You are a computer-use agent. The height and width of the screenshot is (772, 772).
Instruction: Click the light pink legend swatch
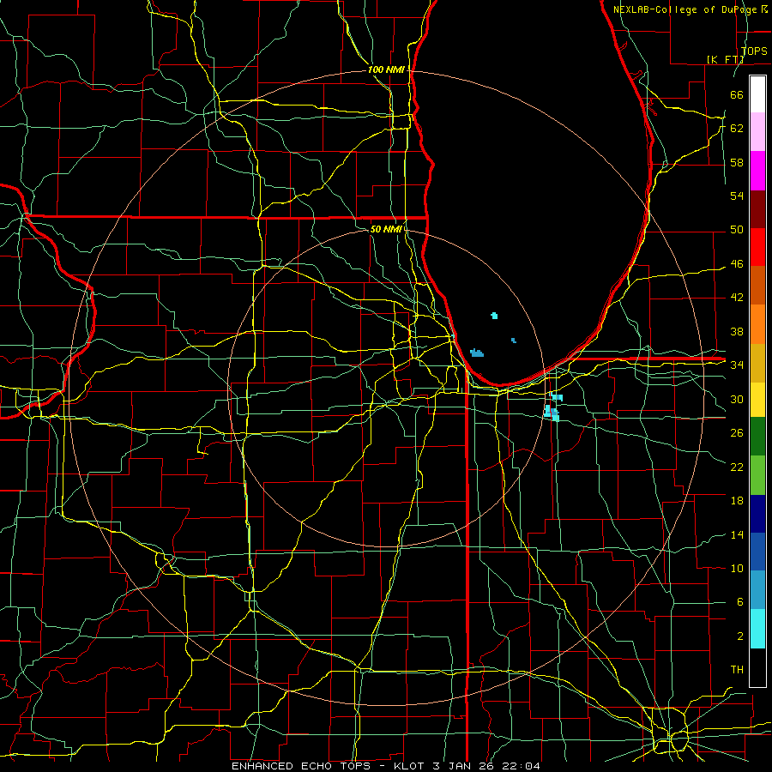(757, 132)
